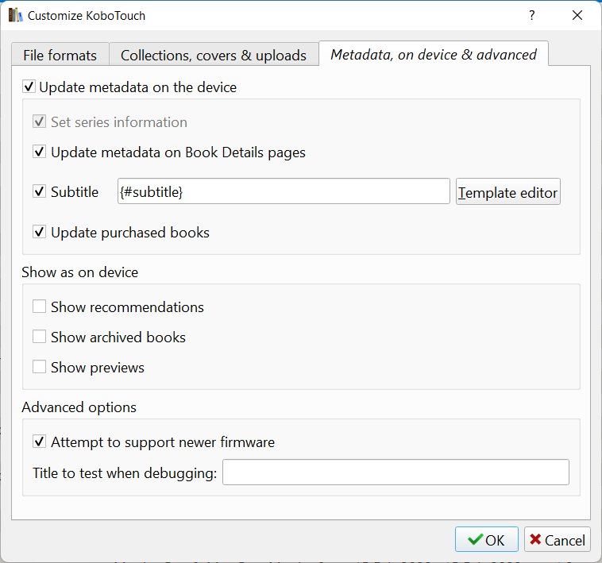Open the Template editor
This screenshot has height=563, width=602.
click(508, 191)
